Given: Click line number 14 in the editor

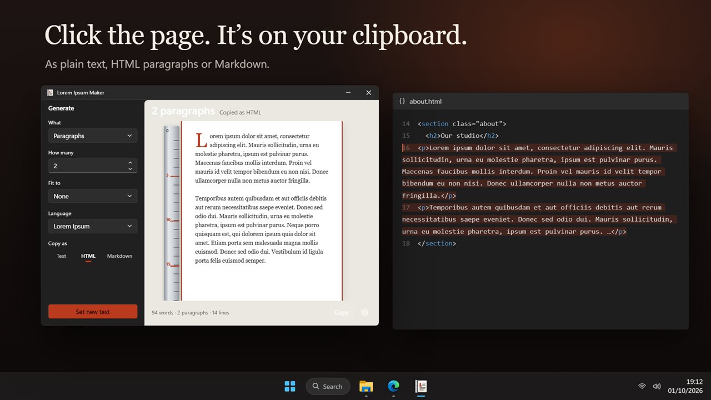Looking at the screenshot, I should (406, 124).
